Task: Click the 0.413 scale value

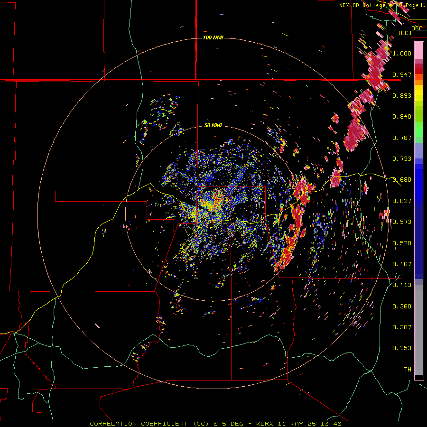Action: (402, 285)
